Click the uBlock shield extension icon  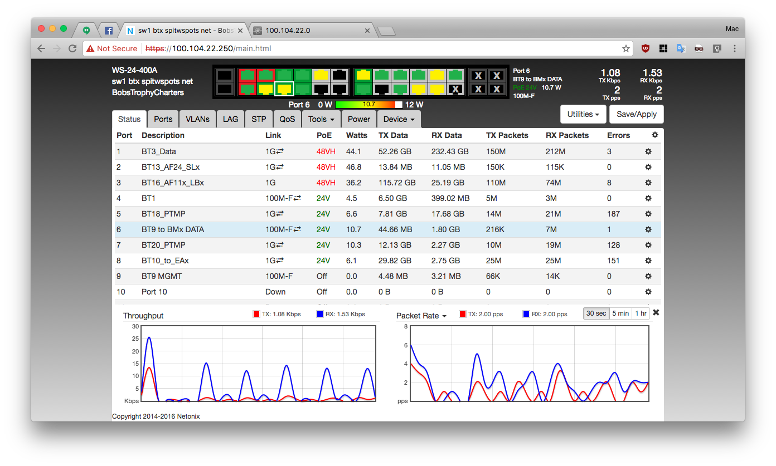646,48
